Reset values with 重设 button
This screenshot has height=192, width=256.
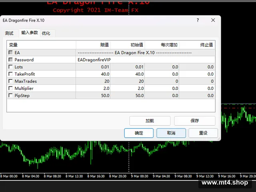point(203,133)
